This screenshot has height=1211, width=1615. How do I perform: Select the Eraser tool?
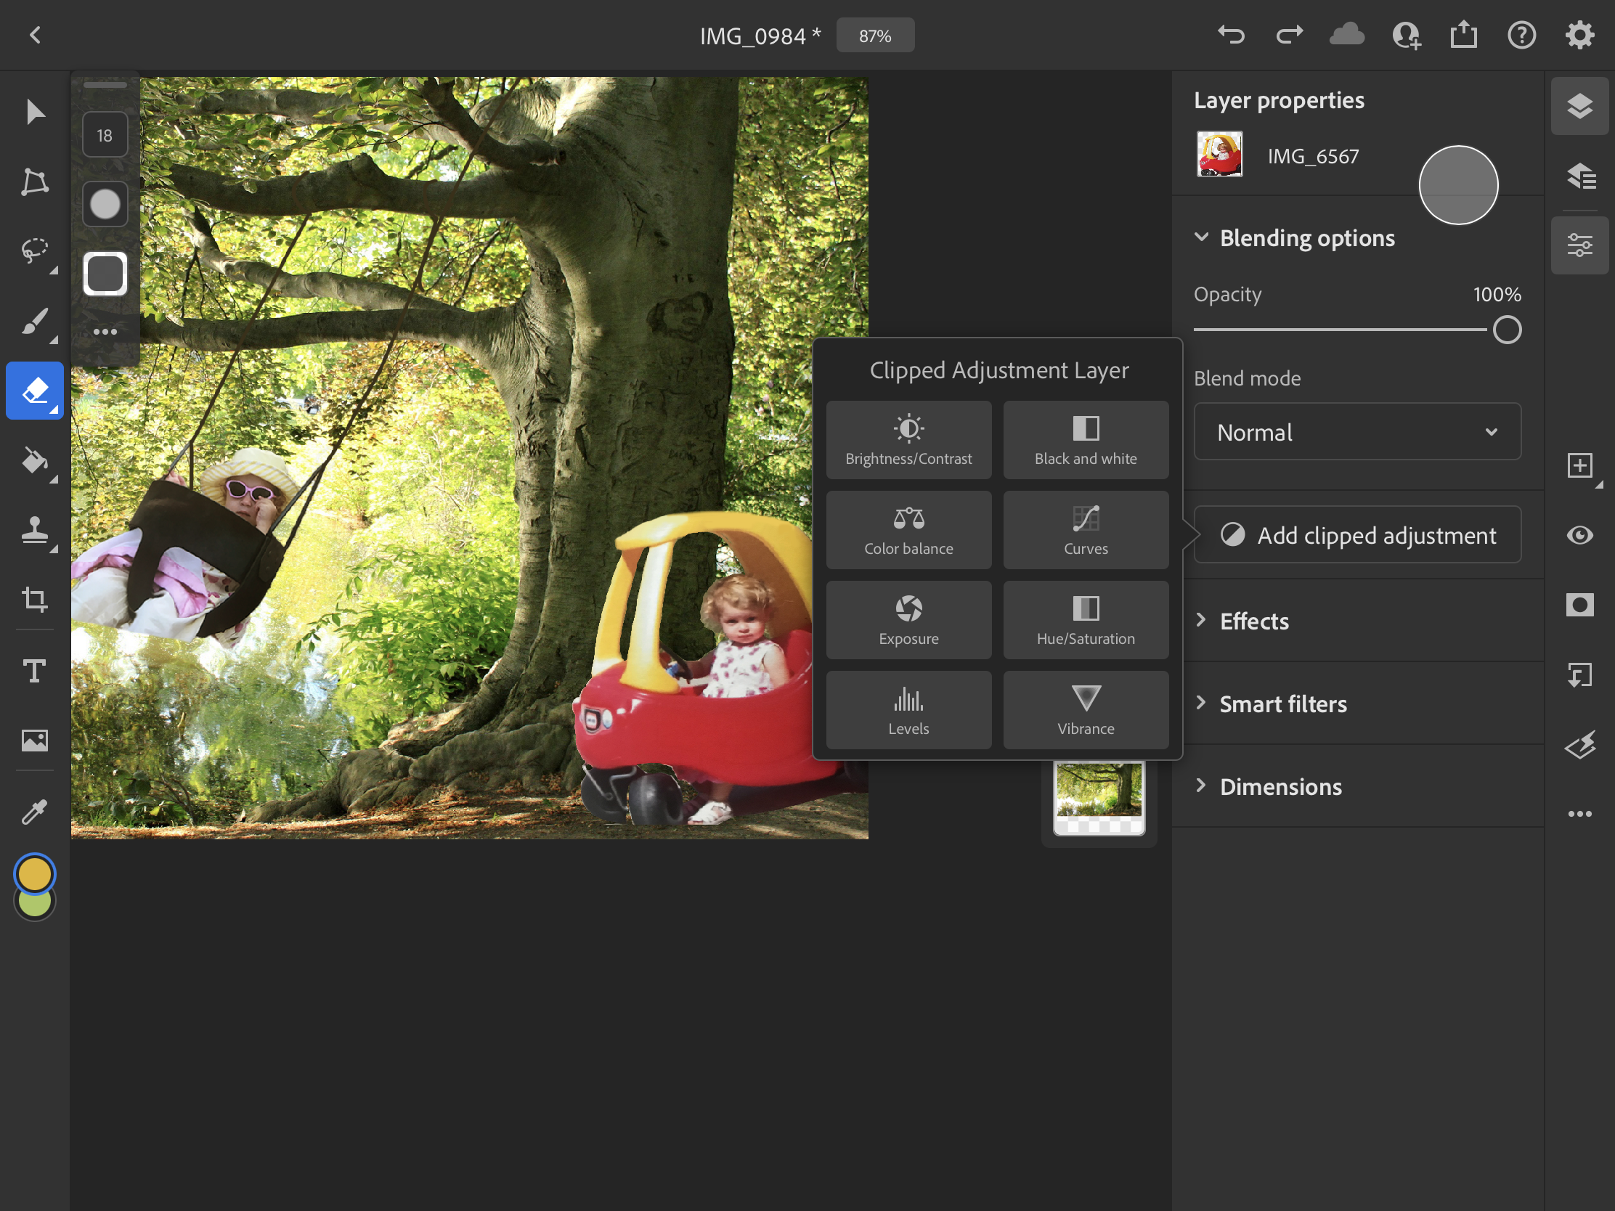coord(34,391)
